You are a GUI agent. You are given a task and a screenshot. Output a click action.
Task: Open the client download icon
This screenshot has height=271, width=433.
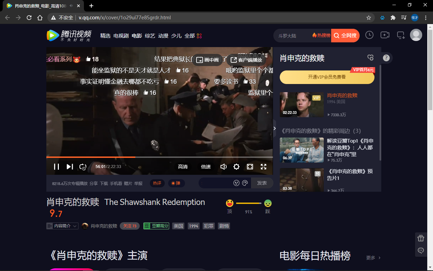point(401,35)
